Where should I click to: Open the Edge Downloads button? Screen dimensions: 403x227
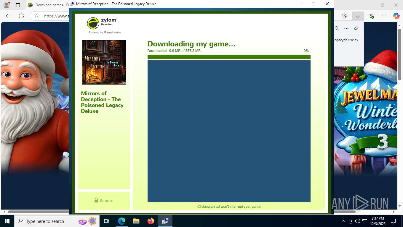tap(358, 16)
